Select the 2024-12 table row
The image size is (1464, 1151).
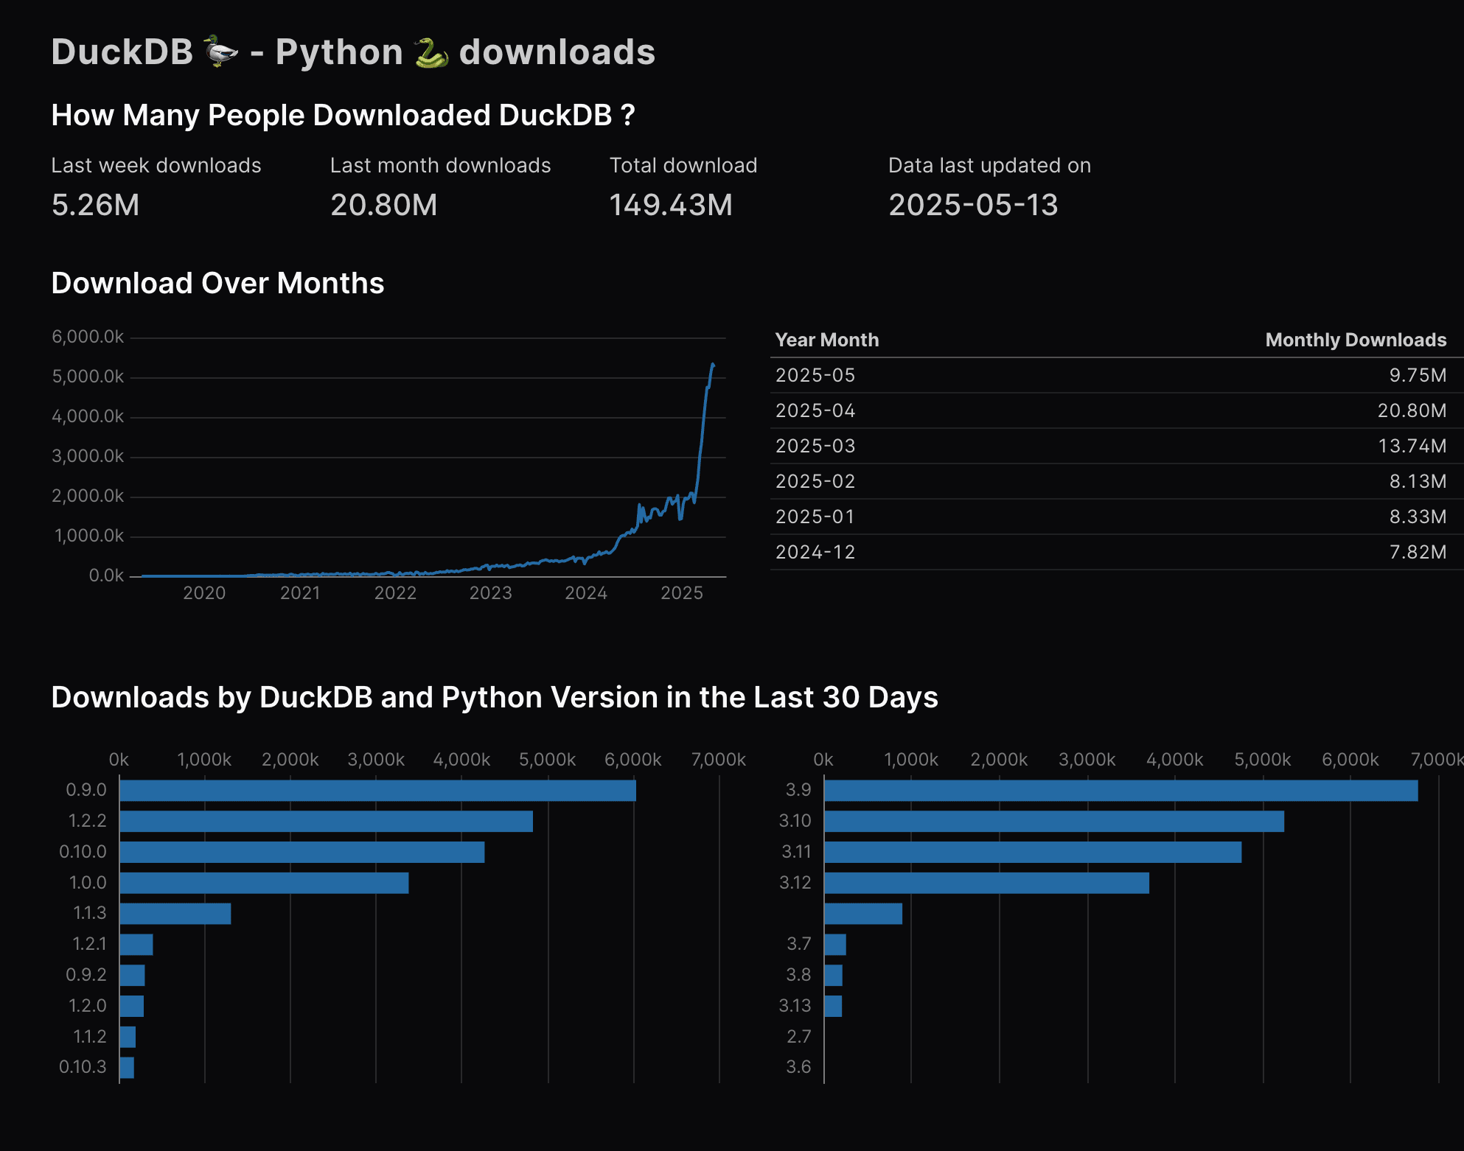1117,552
